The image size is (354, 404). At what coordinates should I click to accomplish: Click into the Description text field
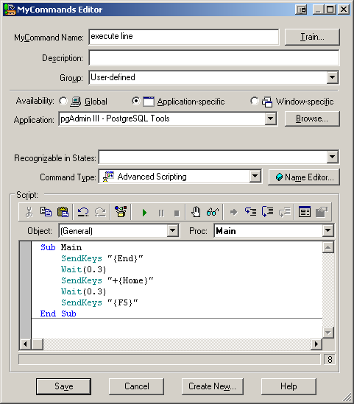(214, 57)
